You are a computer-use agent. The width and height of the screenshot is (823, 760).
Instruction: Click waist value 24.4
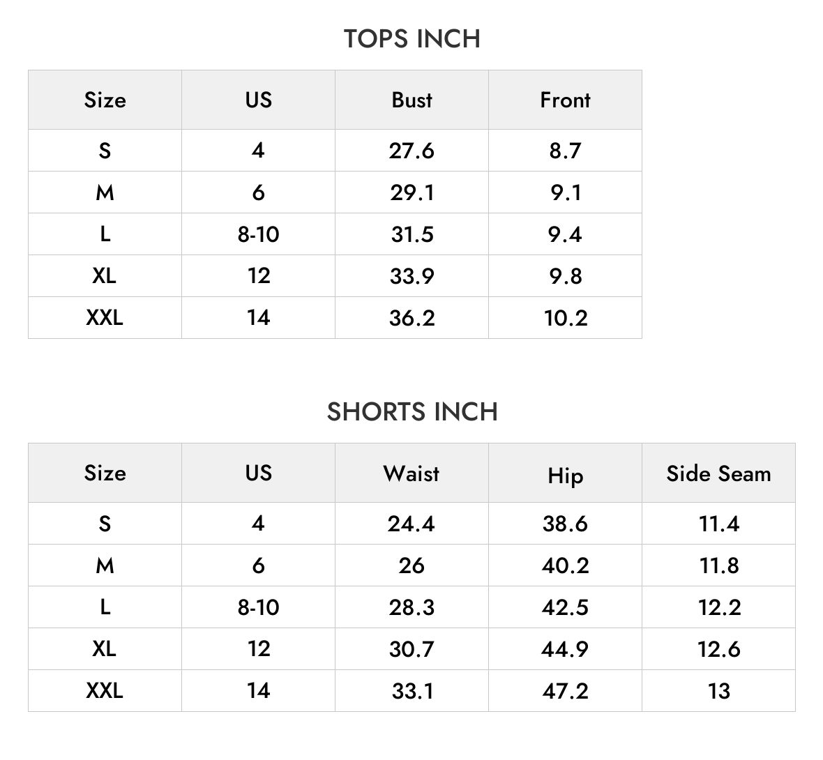coord(412,524)
